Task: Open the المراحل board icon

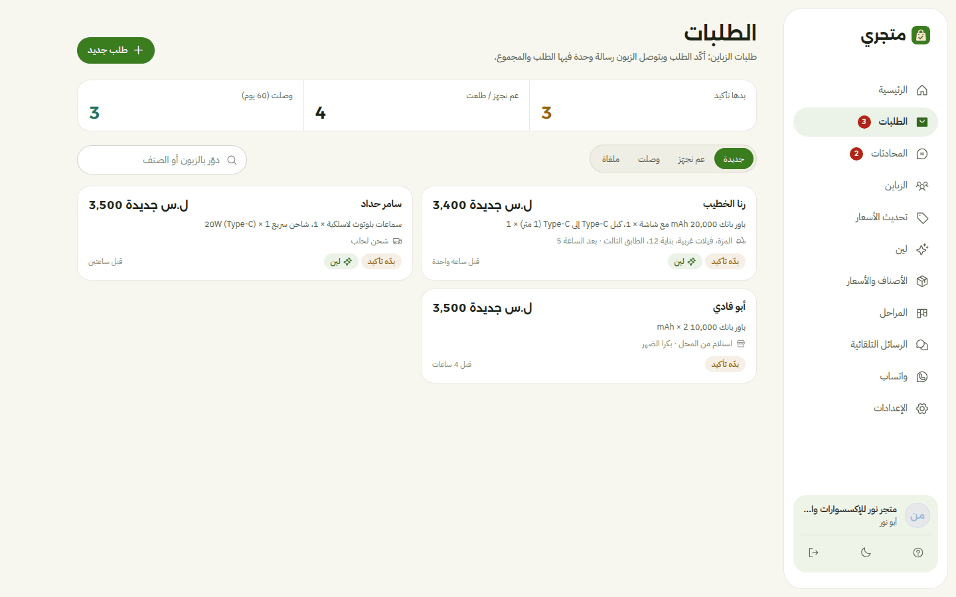Action: 922,313
